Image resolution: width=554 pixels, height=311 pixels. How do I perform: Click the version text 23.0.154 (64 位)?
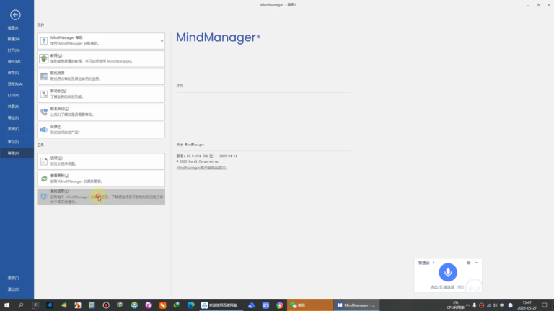click(200, 155)
